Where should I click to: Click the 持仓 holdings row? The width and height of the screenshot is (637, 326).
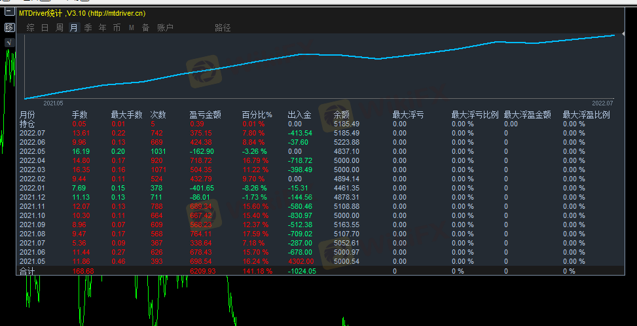[x=28, y=124]
